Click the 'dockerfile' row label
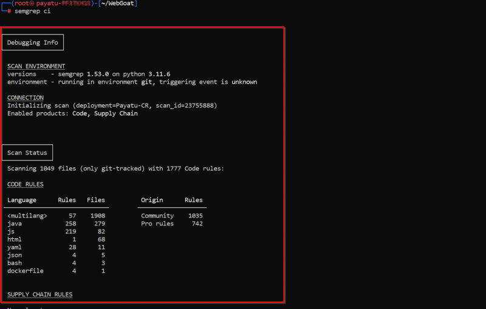 tap(26, 271)
